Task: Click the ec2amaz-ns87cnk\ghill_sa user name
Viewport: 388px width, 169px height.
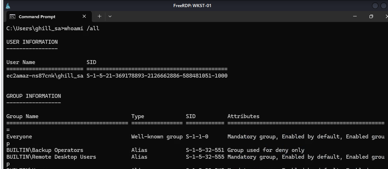Action: (45, 76)
